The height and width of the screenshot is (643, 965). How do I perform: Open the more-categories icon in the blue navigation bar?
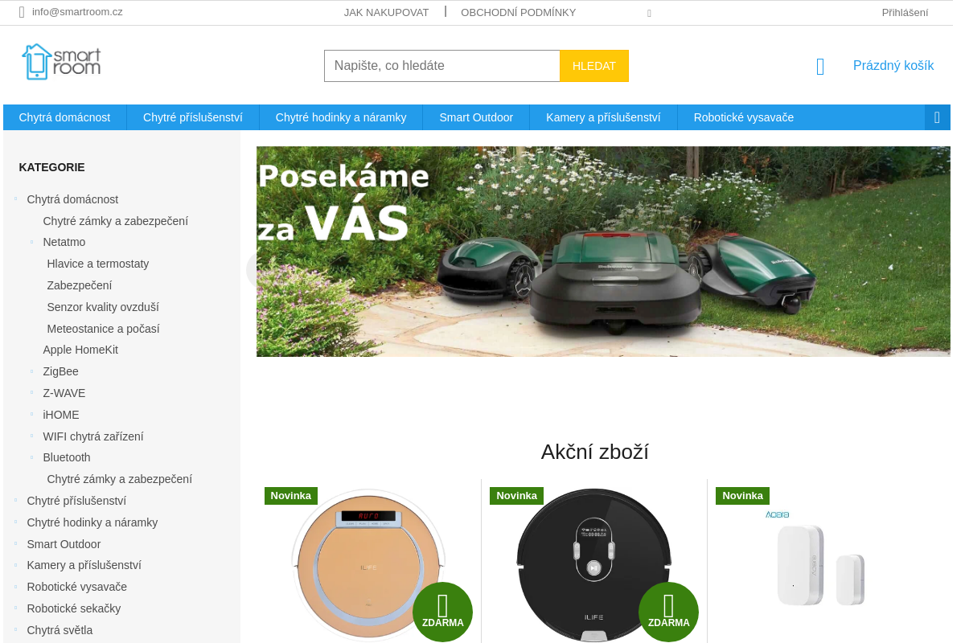937,117
